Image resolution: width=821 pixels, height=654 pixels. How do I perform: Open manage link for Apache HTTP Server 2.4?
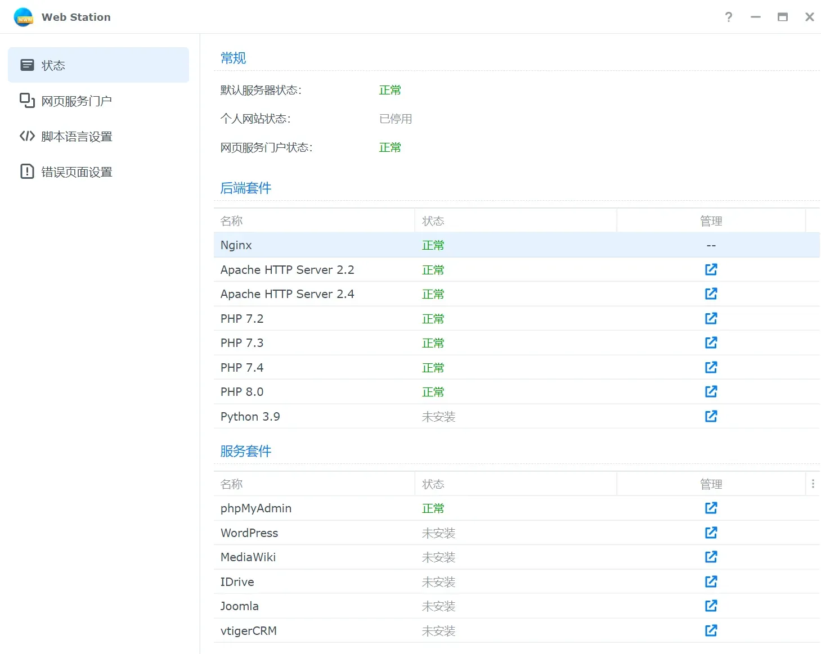point(711,294)
